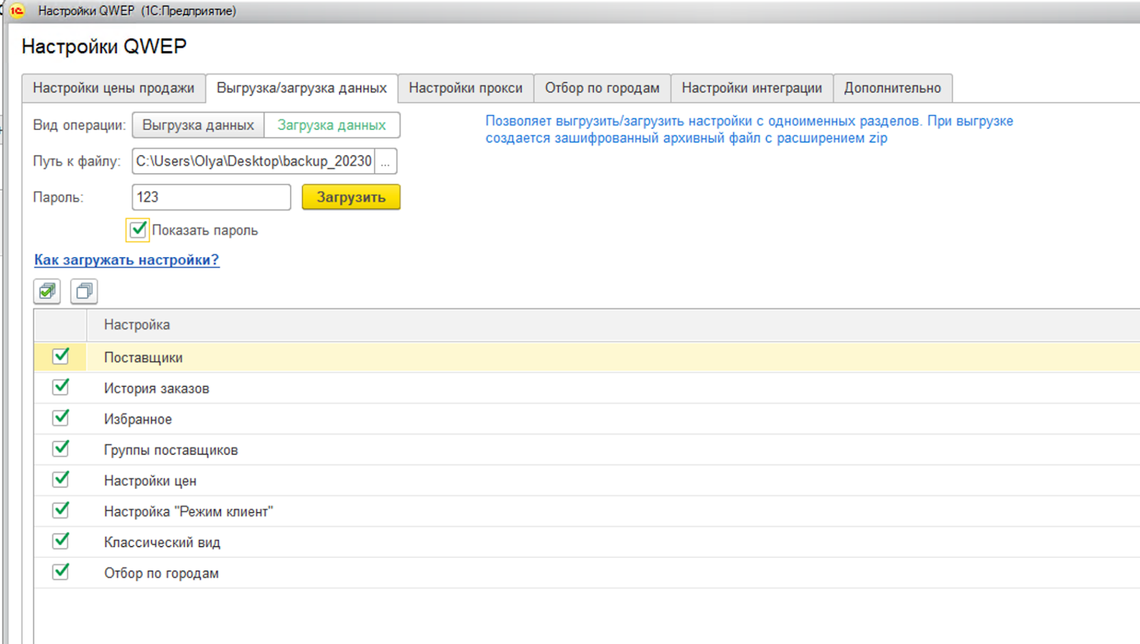Image resolution: width=1140 pixels, height=644 pixels.
Task: Toggle the Показать пароль checkbox
Action: click(138, 229)
